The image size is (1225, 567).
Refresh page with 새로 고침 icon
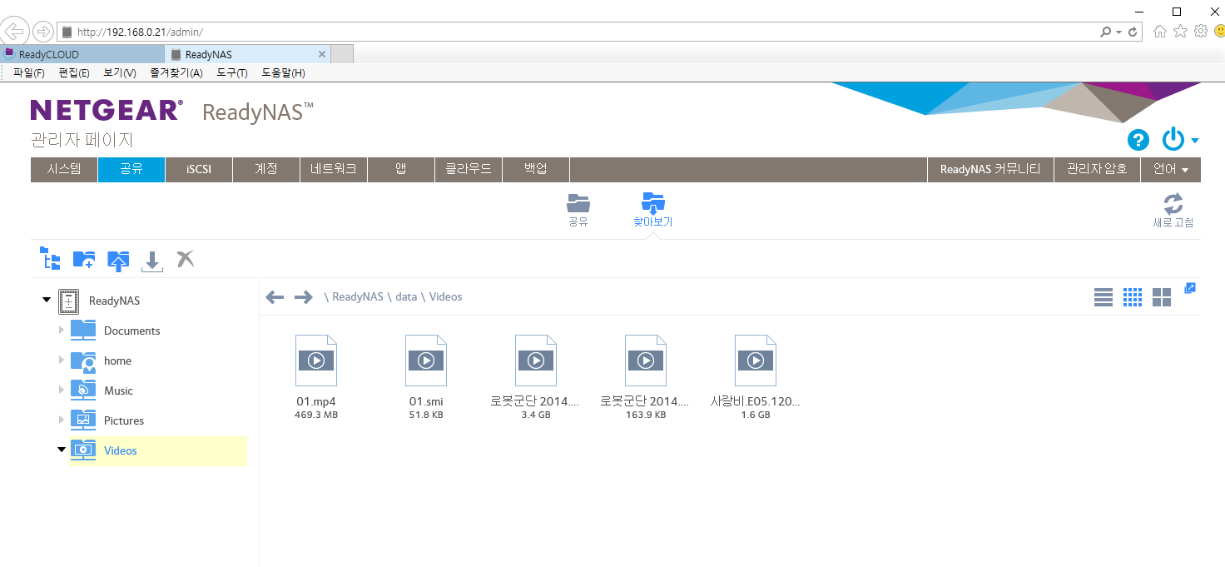coord(1173,210)
